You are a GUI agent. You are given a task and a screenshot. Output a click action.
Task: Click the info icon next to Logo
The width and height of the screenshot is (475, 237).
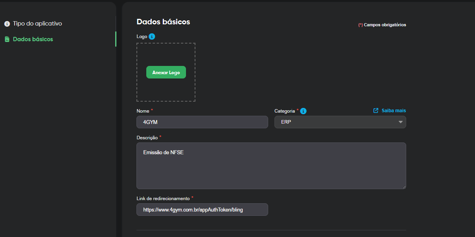152,36
